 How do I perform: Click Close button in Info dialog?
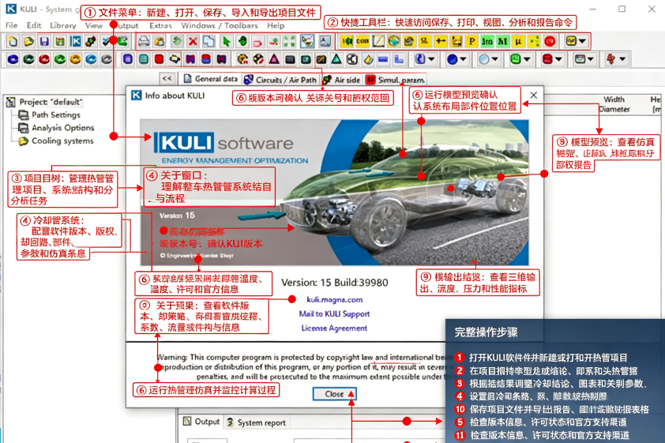[334, 394]
